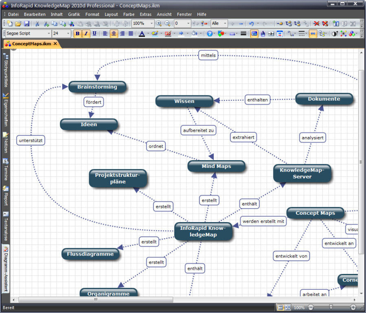366x313 pixels.
Task: Click the undo arrow icon
Action: (251, 24)
